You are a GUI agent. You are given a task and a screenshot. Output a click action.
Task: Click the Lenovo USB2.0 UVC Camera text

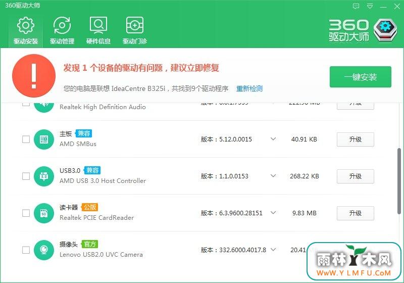[101, 255]
